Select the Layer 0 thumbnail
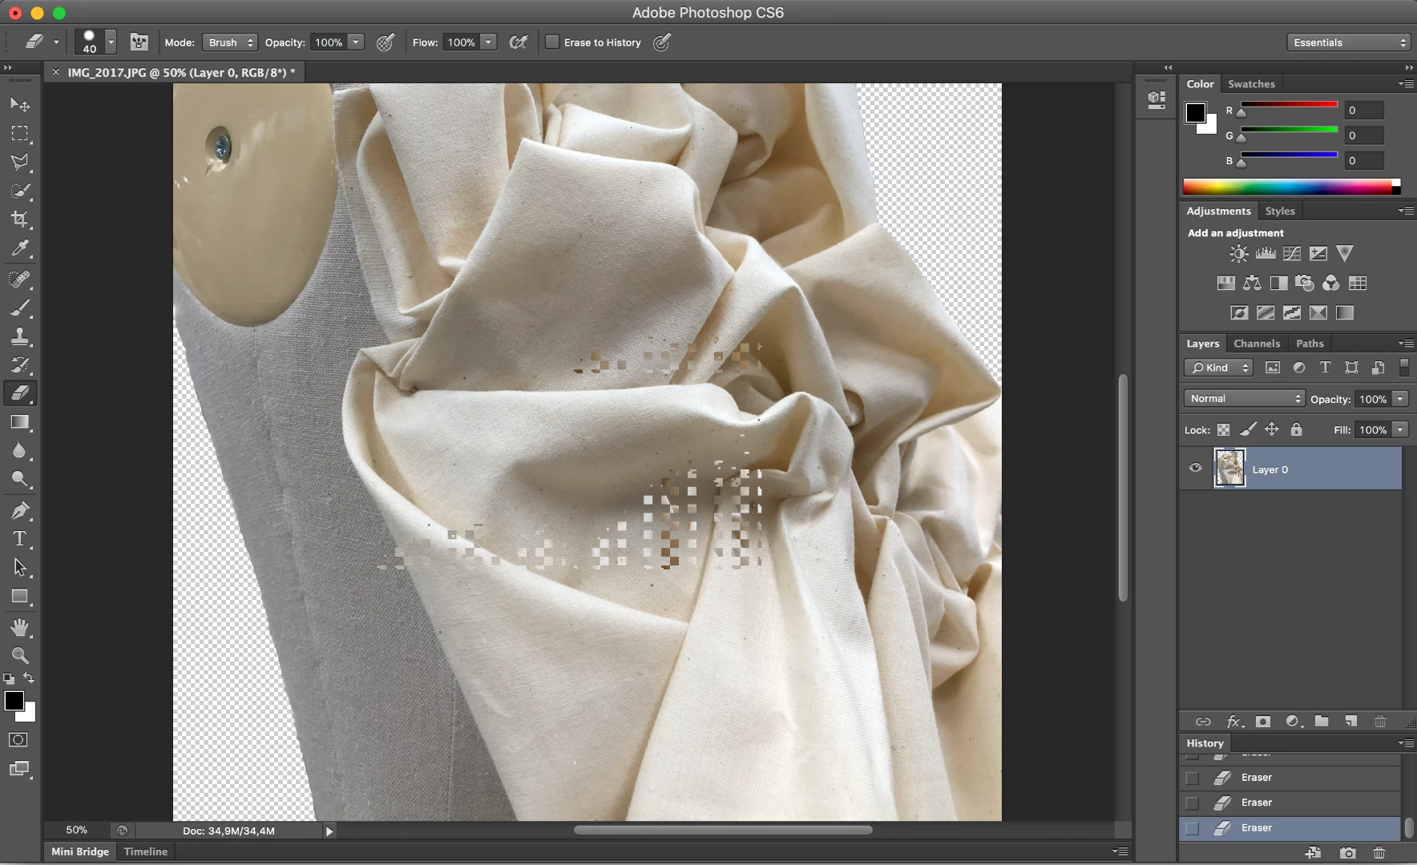The width and height of the screenshot is (1417, 865). [x=1229, y=469]
